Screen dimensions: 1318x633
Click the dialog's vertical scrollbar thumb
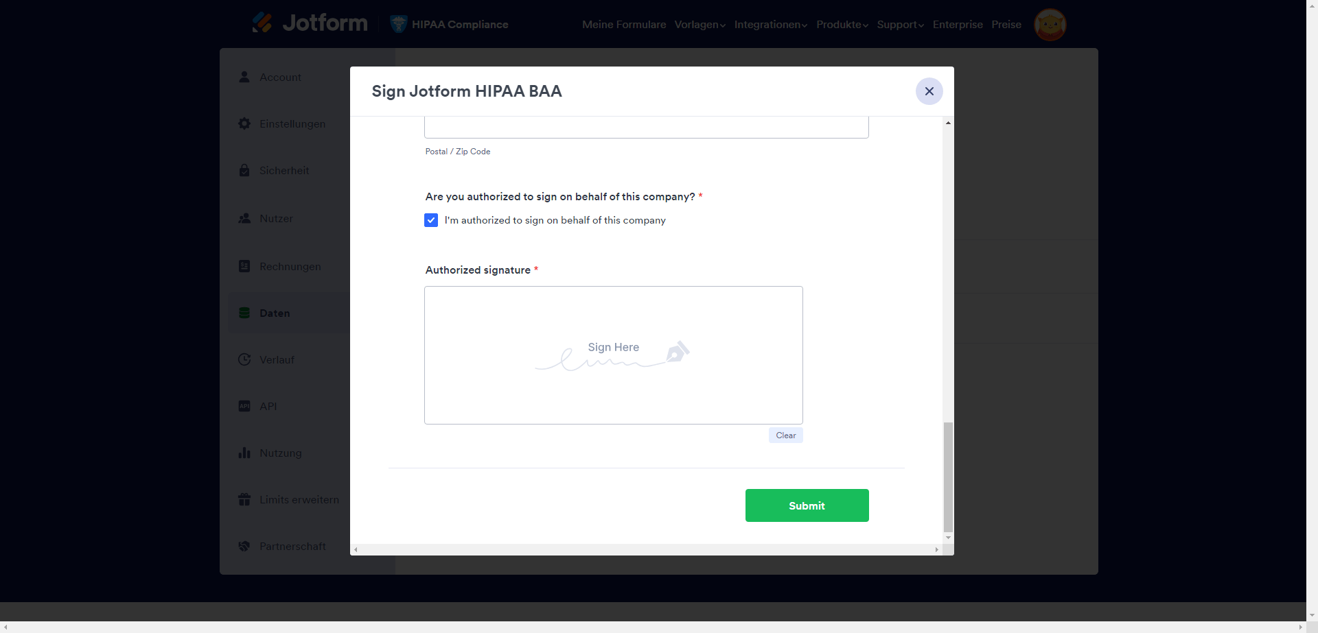(948, 477)
